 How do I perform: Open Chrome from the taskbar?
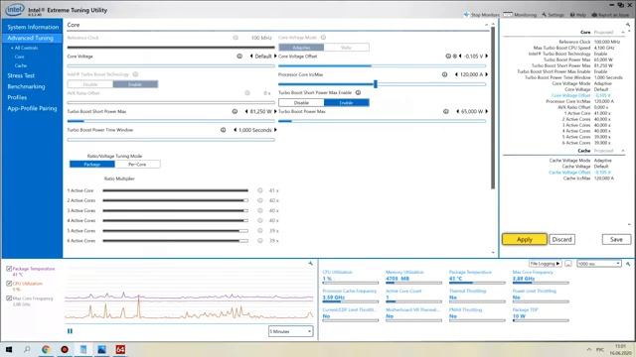tap(46, 349)
